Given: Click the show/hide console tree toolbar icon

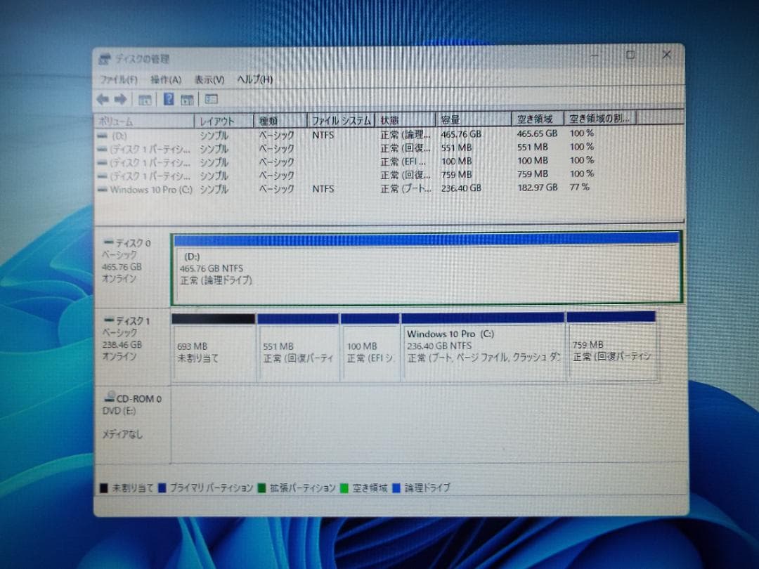Looking at the screenshot, I should pos(144,99).
